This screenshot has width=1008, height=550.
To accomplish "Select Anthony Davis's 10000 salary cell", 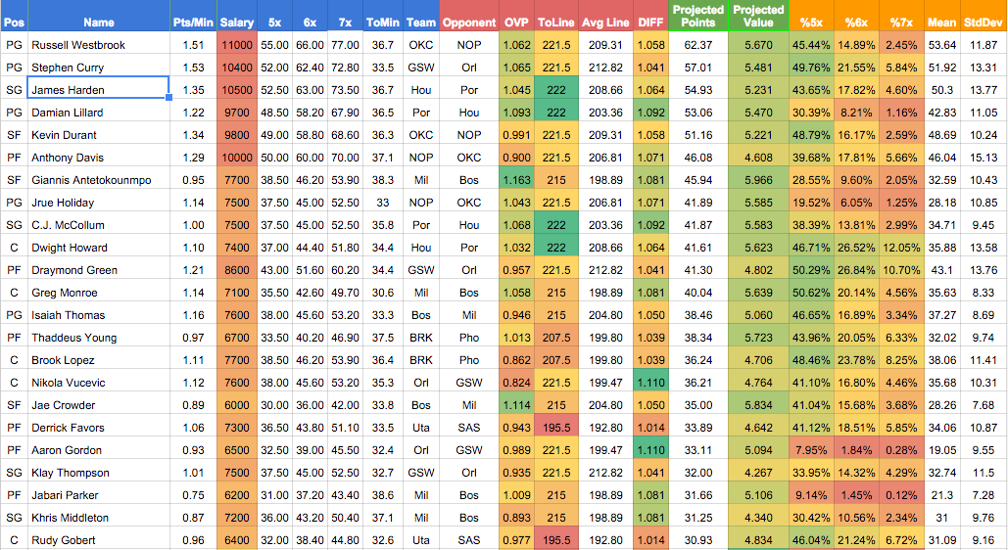I will tap(237, 158).
